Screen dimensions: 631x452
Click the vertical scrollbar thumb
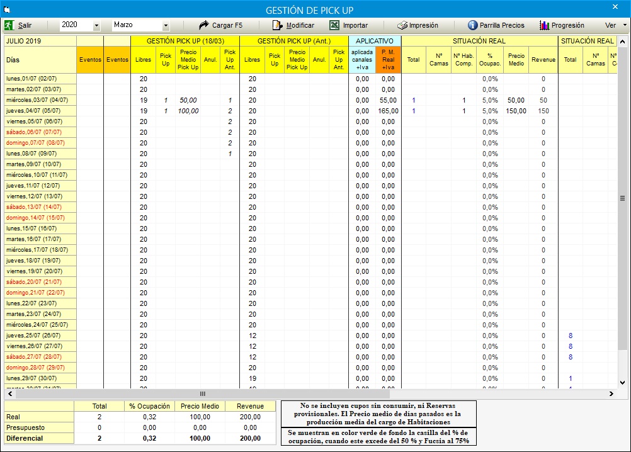622,198
